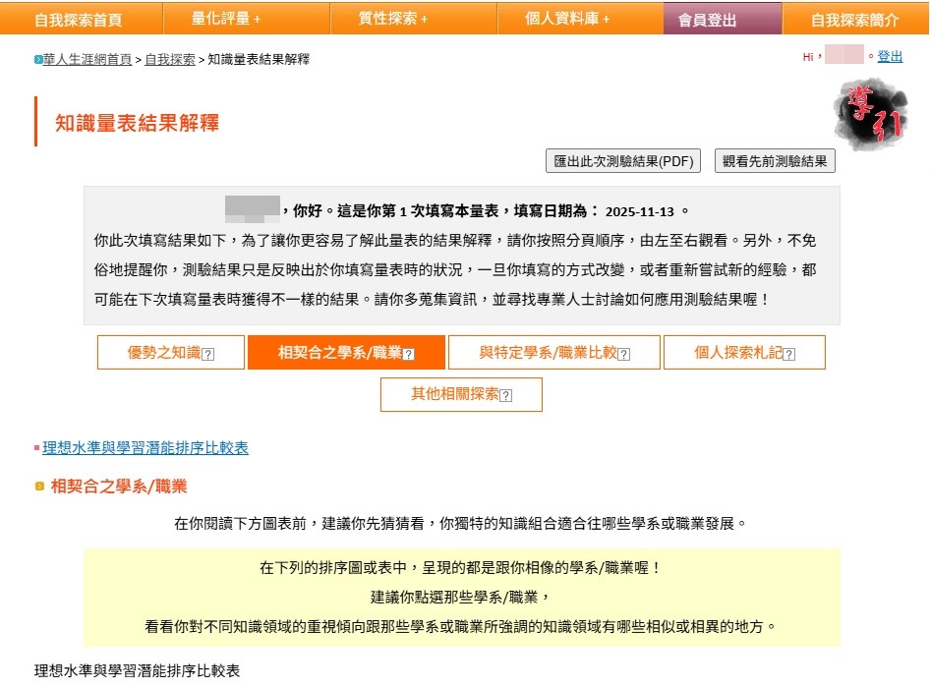The height and width of the screenshot is (689, 930).
Task: Click the small icon before 華人生涯網首頁
Action: pos(38,60)
